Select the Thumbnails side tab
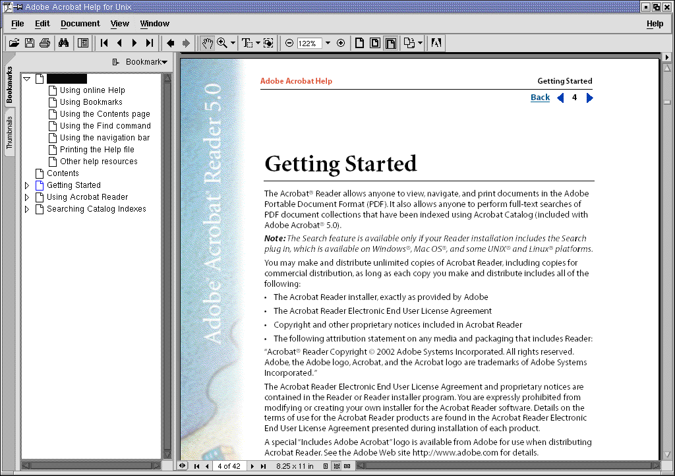 click(9, 132)
